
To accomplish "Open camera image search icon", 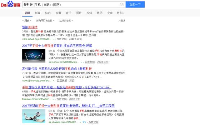I will (122, 5).
